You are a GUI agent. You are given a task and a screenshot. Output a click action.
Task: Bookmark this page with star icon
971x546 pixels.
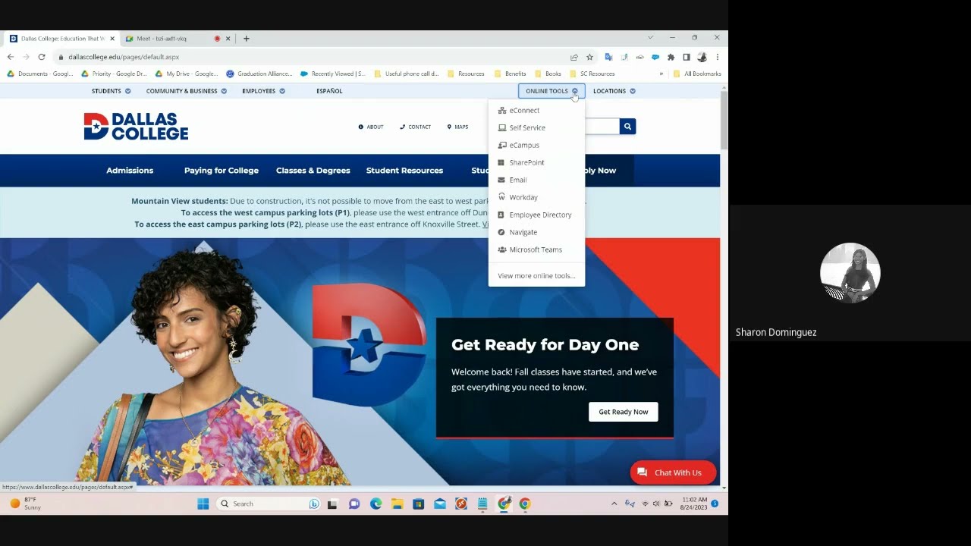[x=589, y=57]
